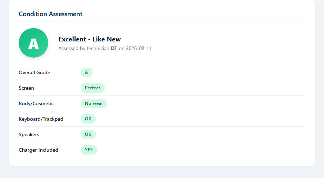This screenshot has width=324, height=178.
Task: Click the Excellent - Like New title
Action: pyautogui.click(x=90, y=39)
